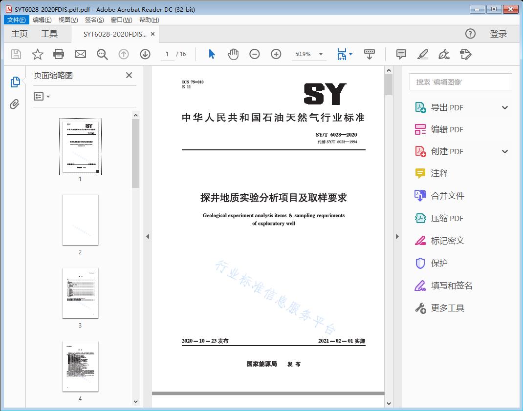Viewport: 523px width, 411px height.
Task: Go to next page arrow
Action: tap(145, 54)
